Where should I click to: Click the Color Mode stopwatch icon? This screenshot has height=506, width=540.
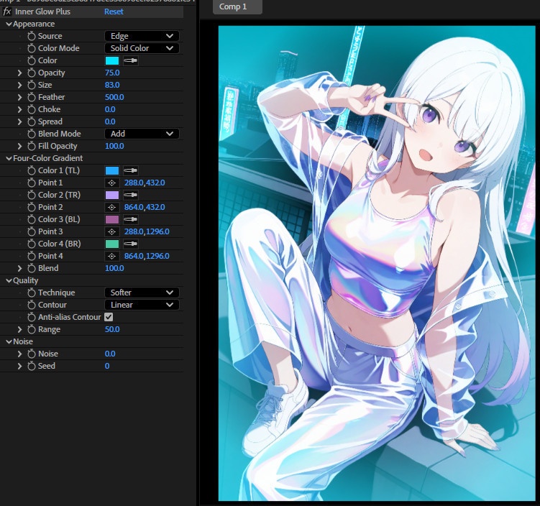tap(32, 48)
